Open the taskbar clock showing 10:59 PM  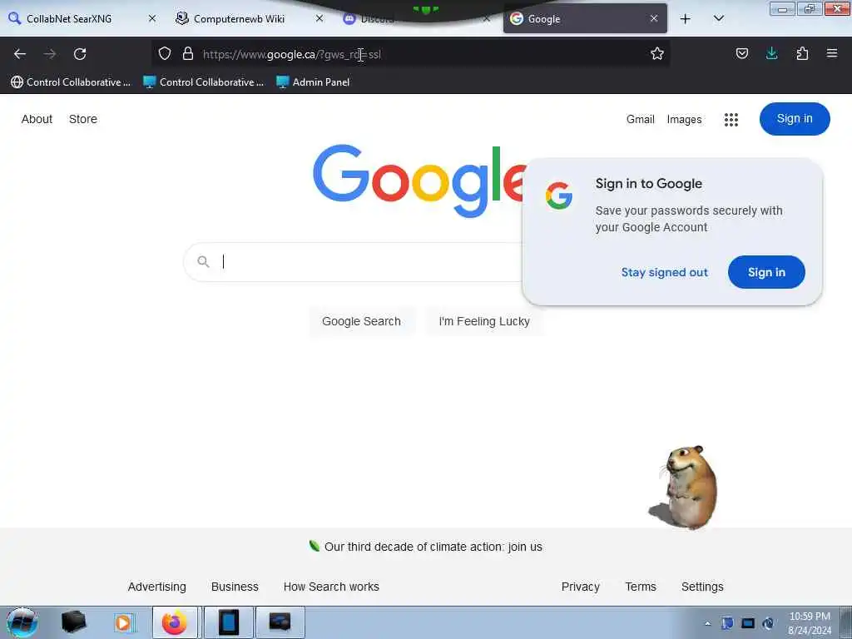[x=809, y=623]
